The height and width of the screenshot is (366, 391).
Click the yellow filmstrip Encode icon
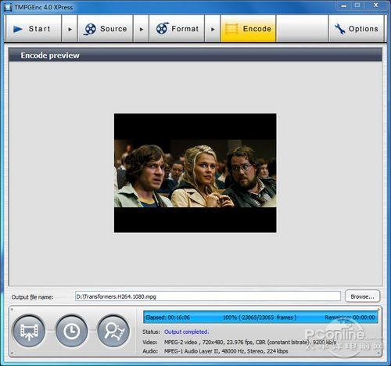[231, 29]
